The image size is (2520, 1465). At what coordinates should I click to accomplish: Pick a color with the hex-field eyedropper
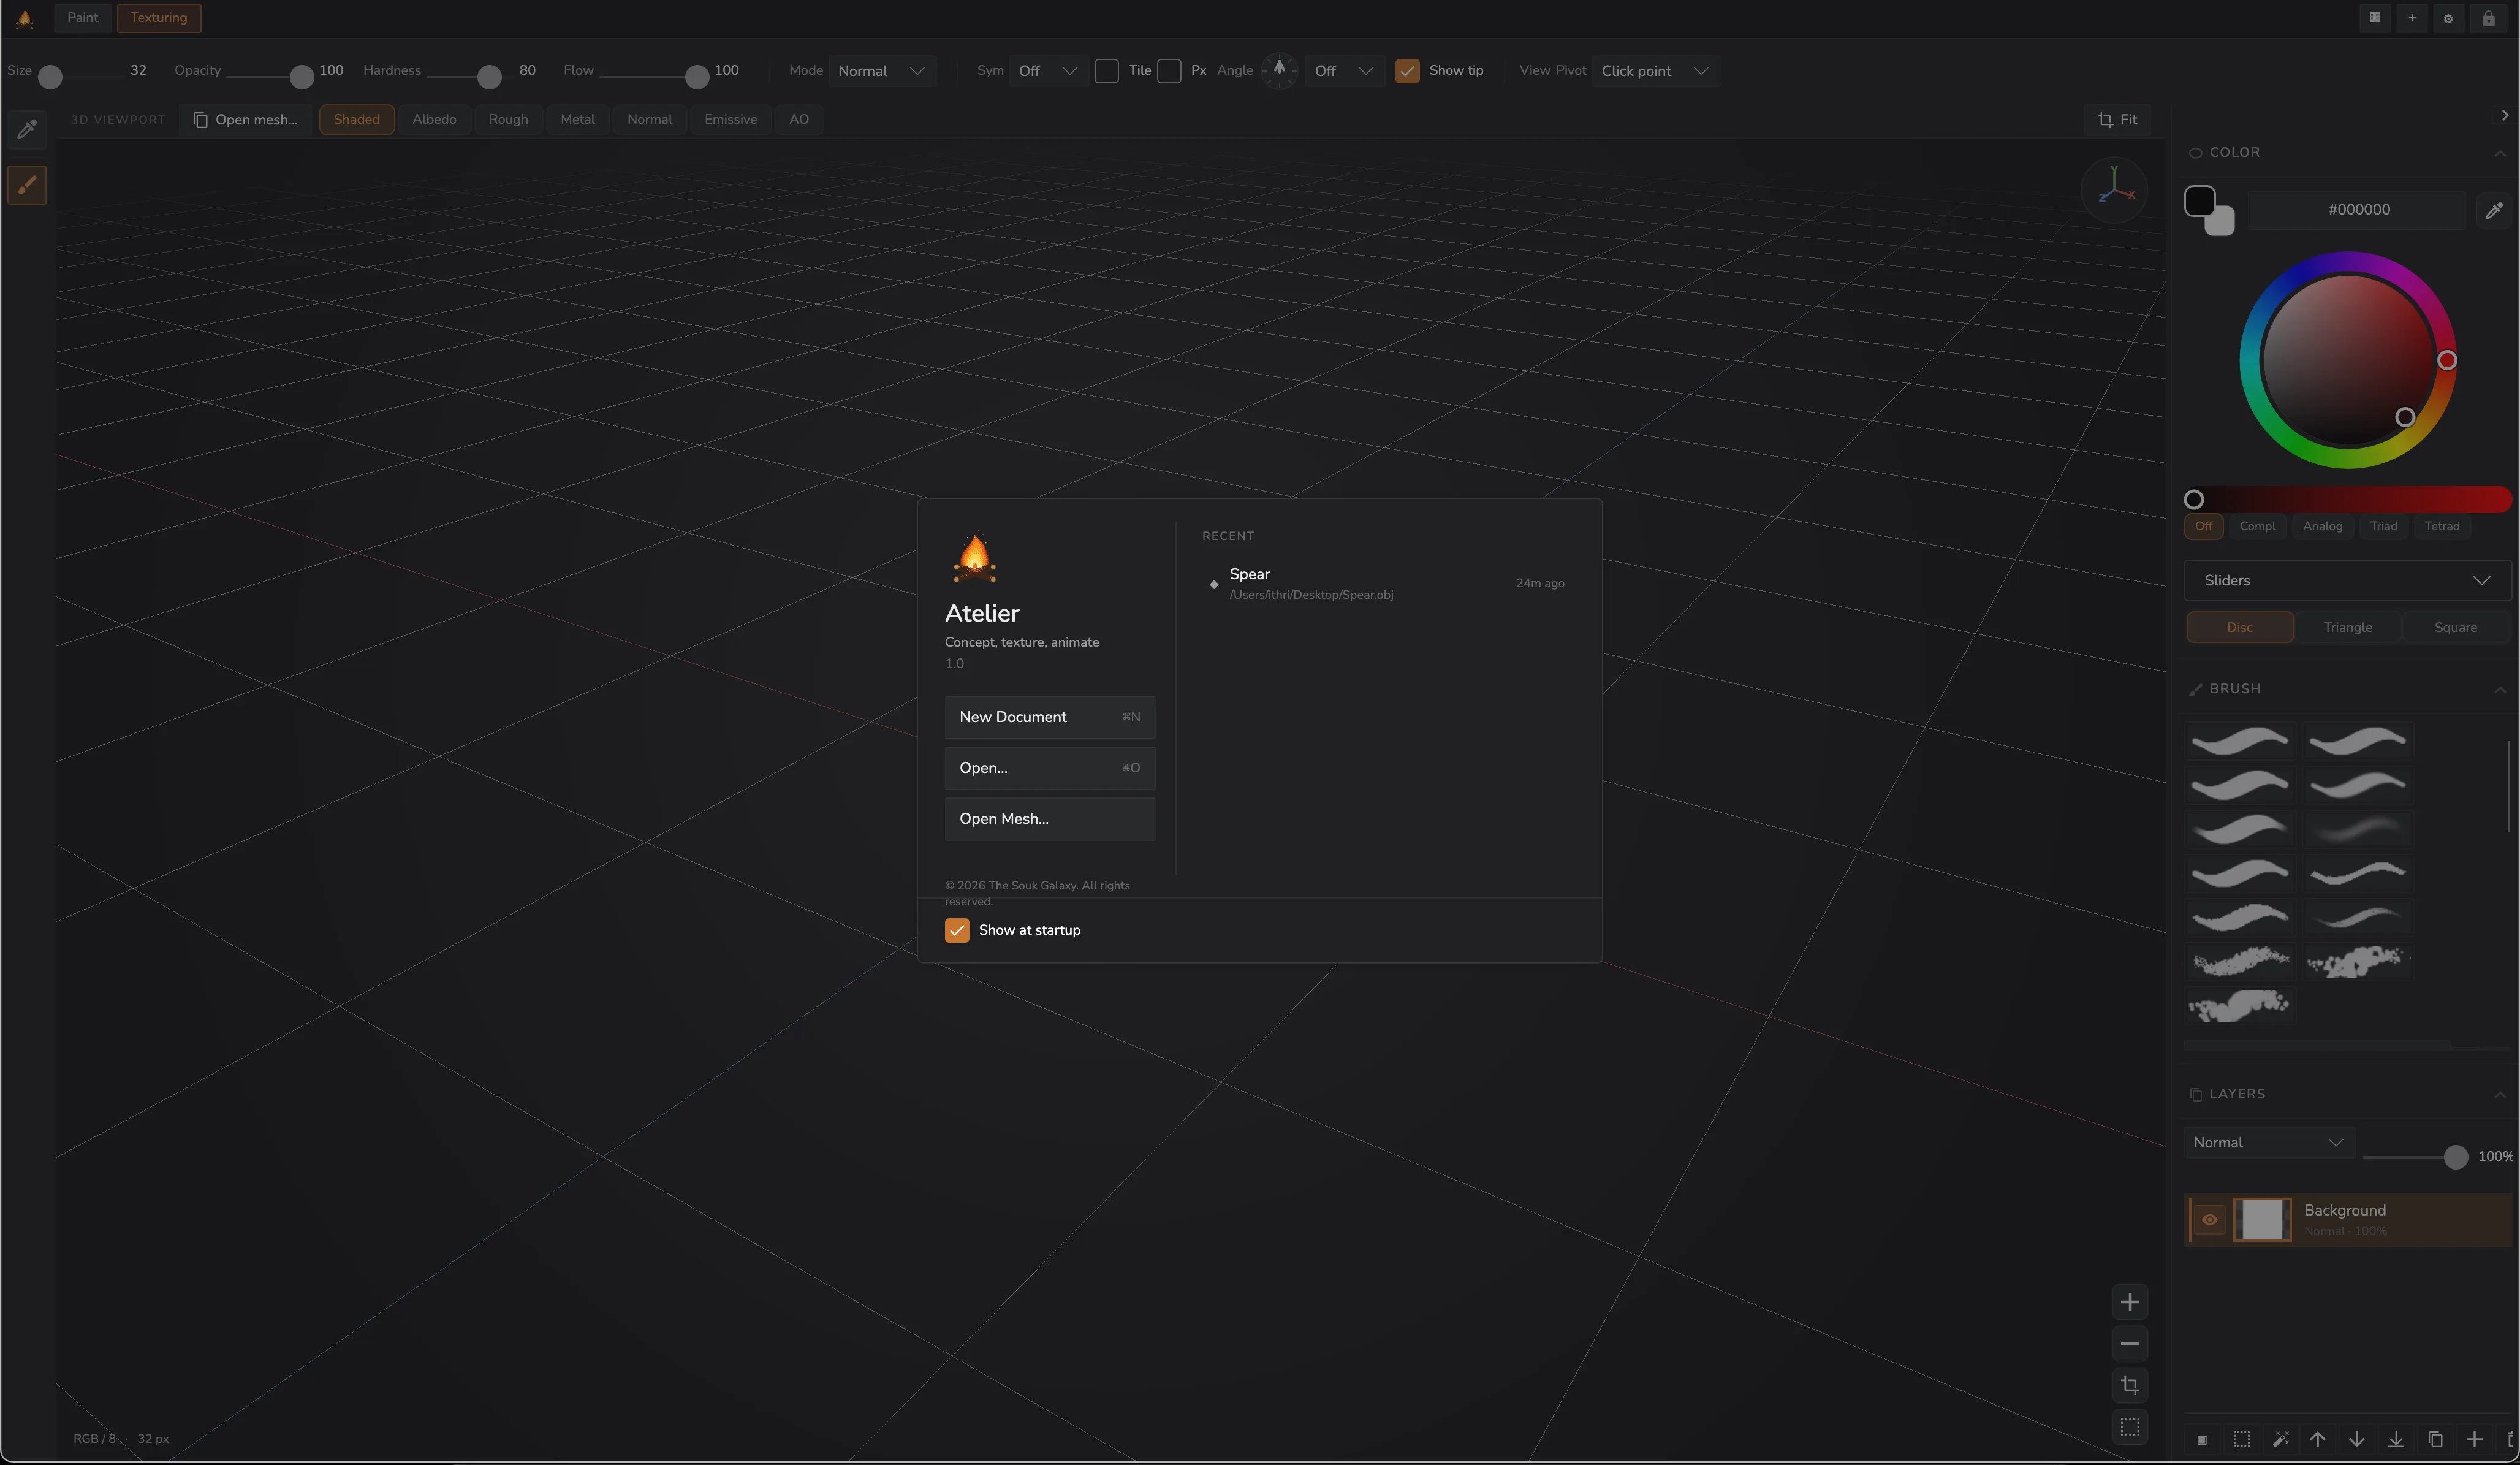coord(2494,210)
